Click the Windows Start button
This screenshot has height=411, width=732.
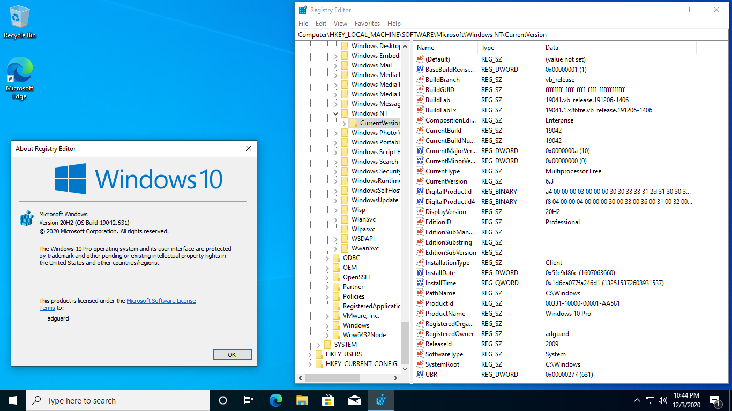[x=13, y=400]
